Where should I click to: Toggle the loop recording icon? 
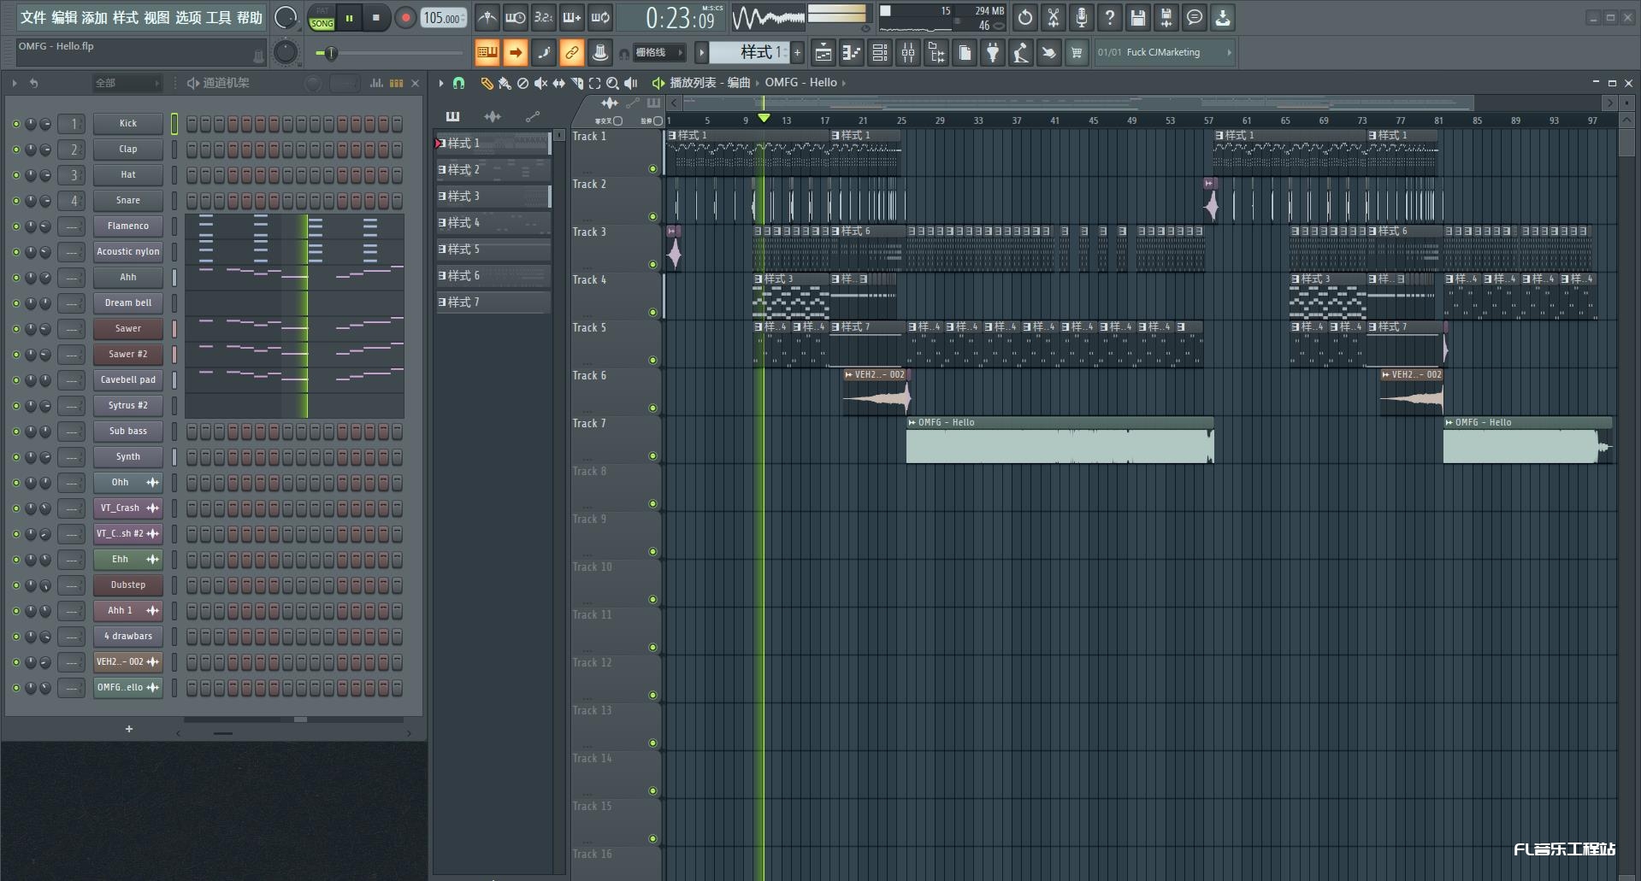coord(600,17)
